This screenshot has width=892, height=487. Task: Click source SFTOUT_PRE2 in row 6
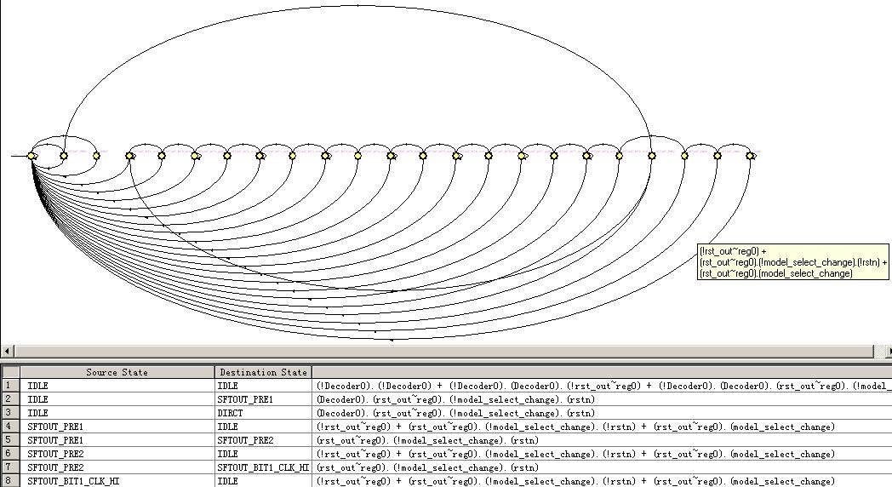click(117, 454)
